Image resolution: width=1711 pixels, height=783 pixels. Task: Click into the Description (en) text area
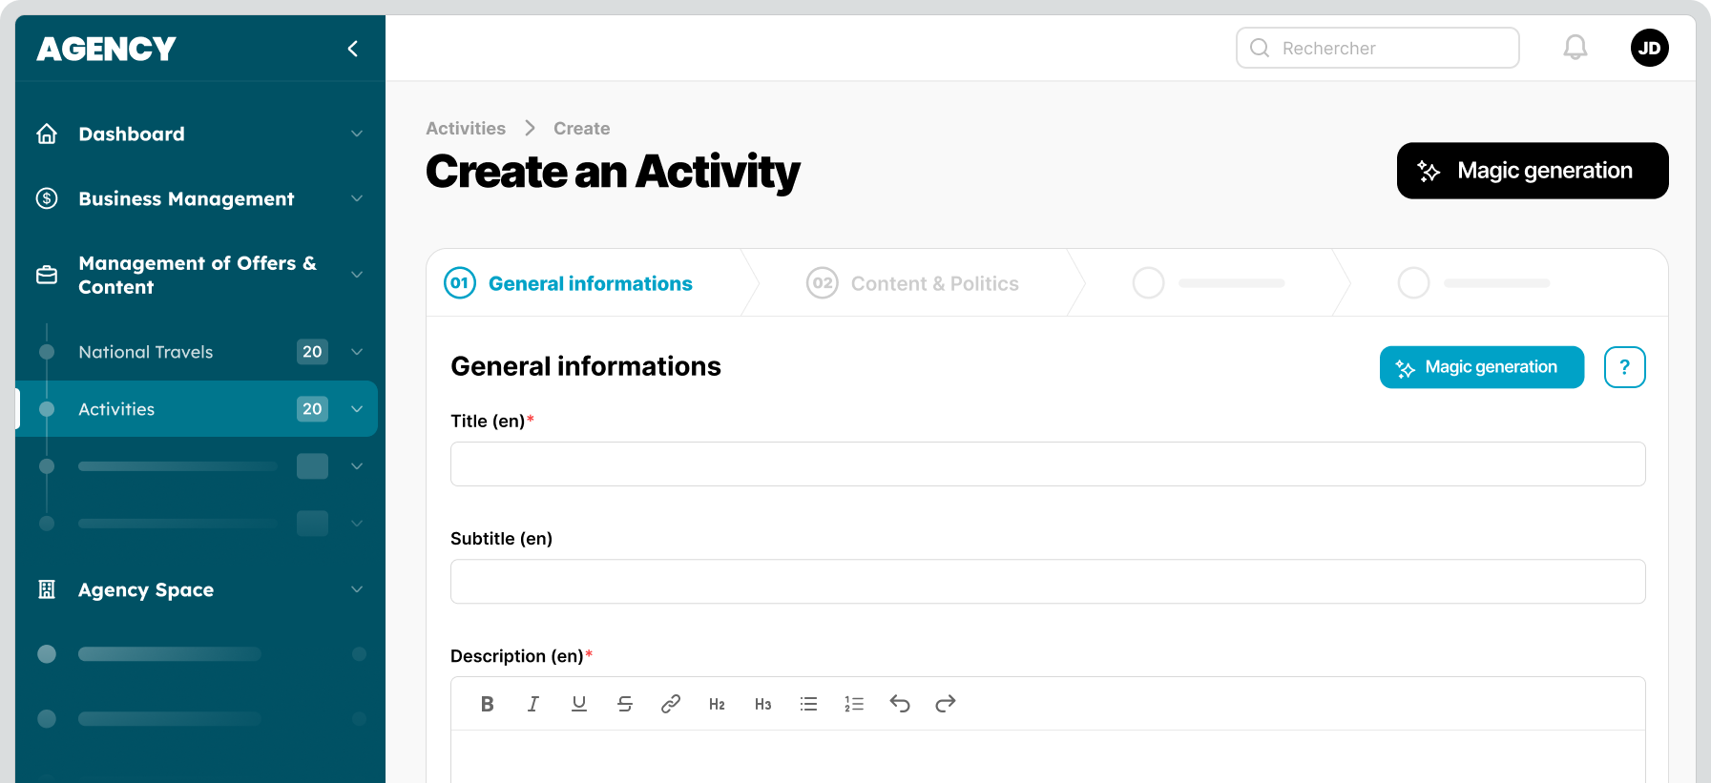1048,756
